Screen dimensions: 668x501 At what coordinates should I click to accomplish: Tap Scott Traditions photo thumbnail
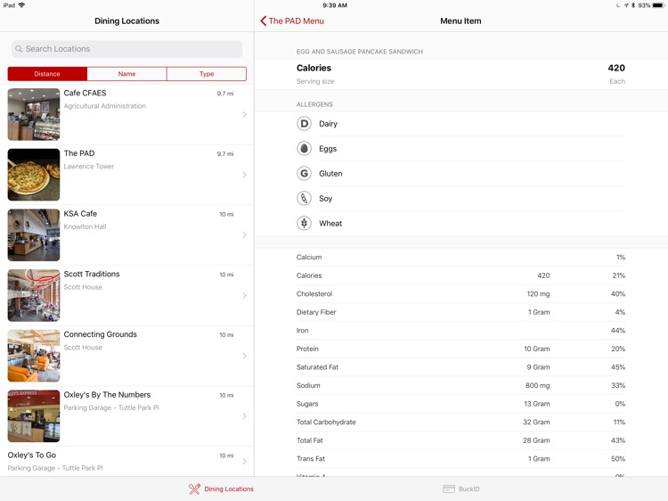click(x=34, y=295)
